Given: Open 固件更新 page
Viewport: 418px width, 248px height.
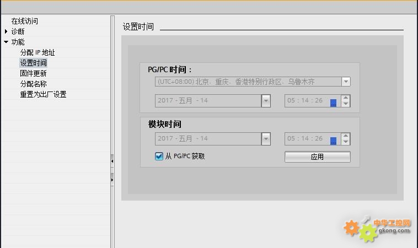Looking at the screenshot, I should (x=33, y=73).
